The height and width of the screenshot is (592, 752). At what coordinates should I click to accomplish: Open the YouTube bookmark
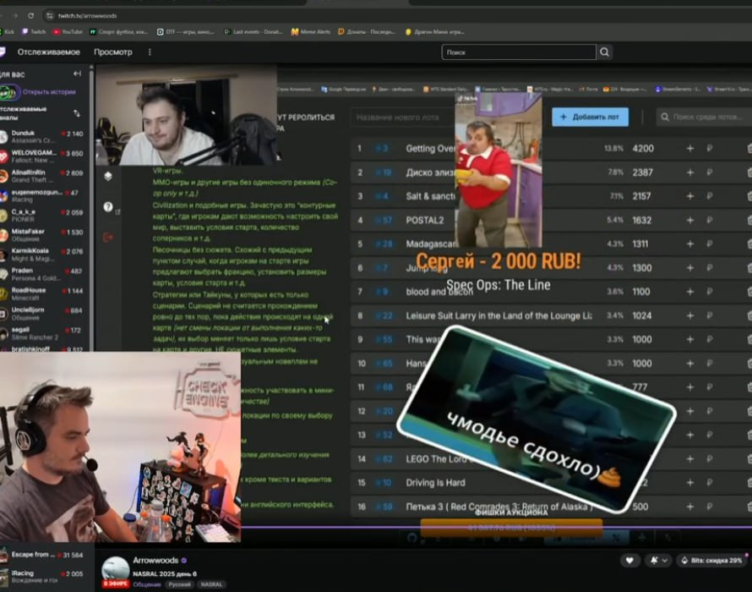[x=68, y=31]
